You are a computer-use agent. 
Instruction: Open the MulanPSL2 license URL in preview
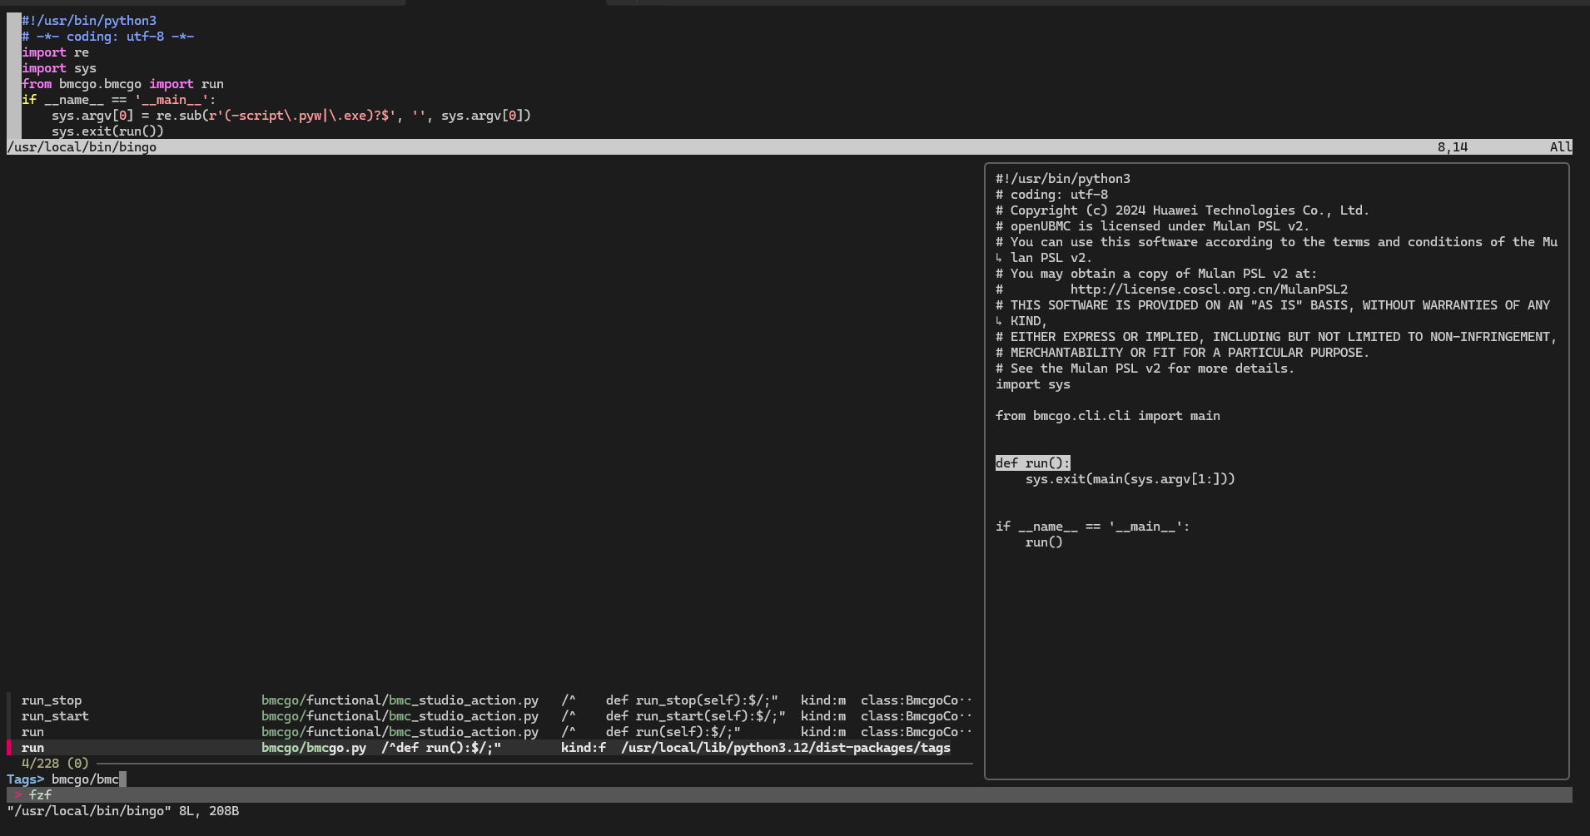1208,289
